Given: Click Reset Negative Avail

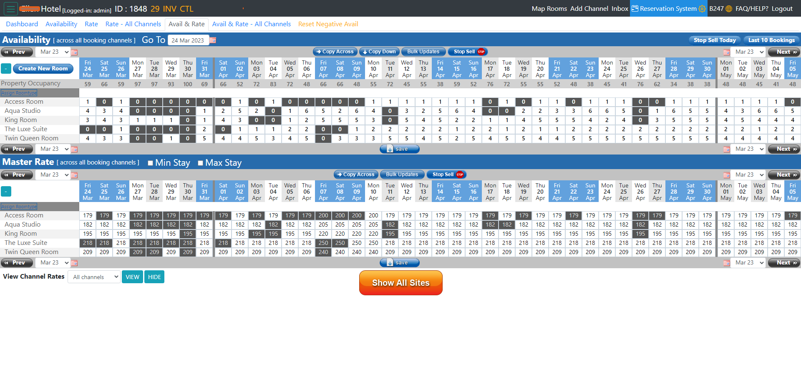Looking at the screenshot, I should click(x=328, y=24).
